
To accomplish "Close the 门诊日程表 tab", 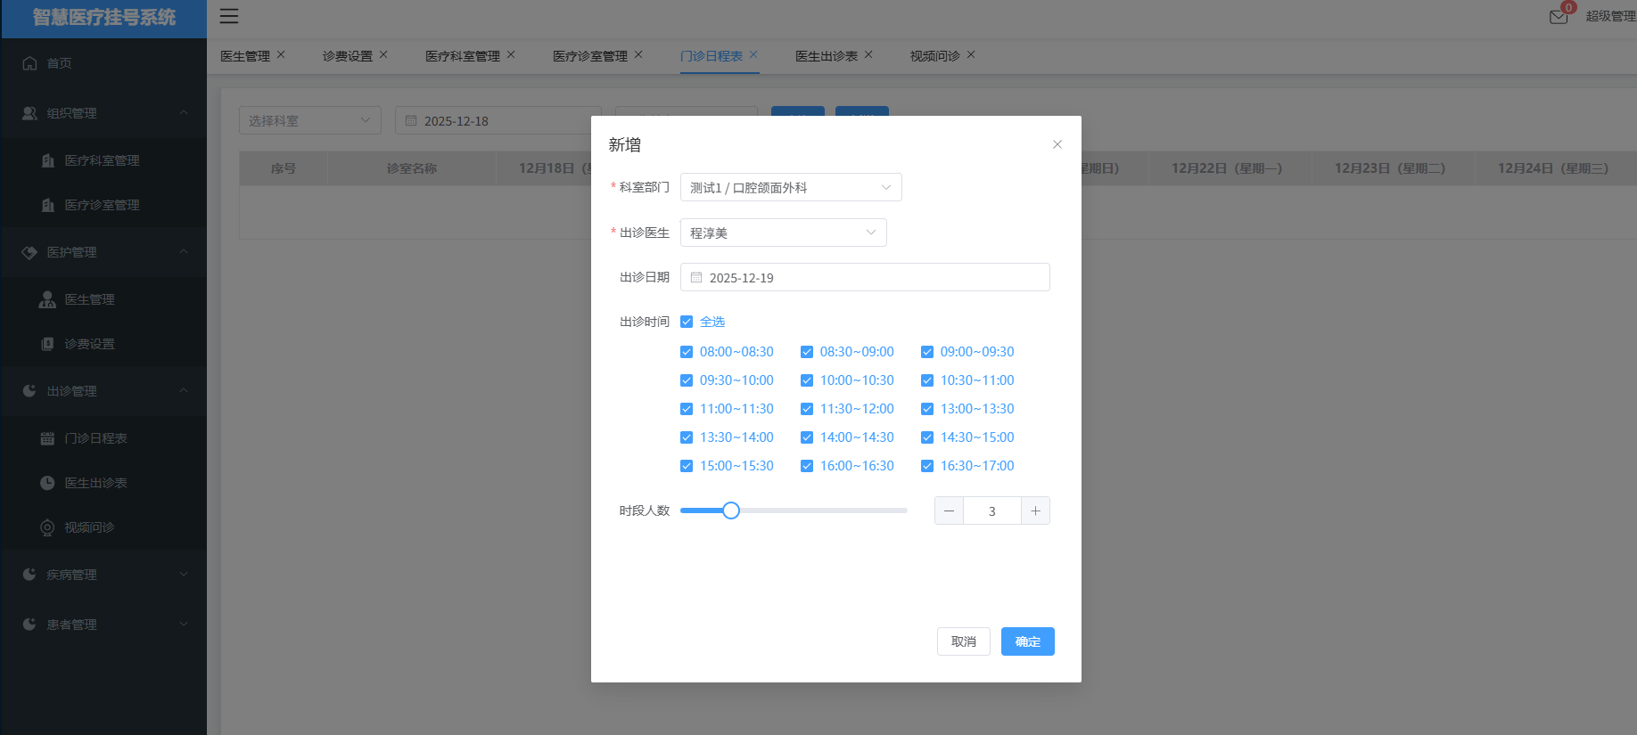I will [x=753, y=54].
